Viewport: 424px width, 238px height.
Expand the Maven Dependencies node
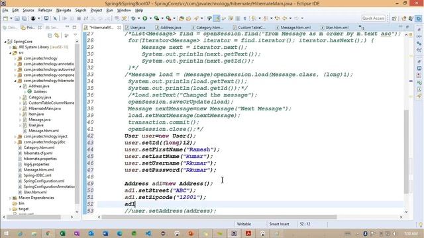tap(11, 198)
